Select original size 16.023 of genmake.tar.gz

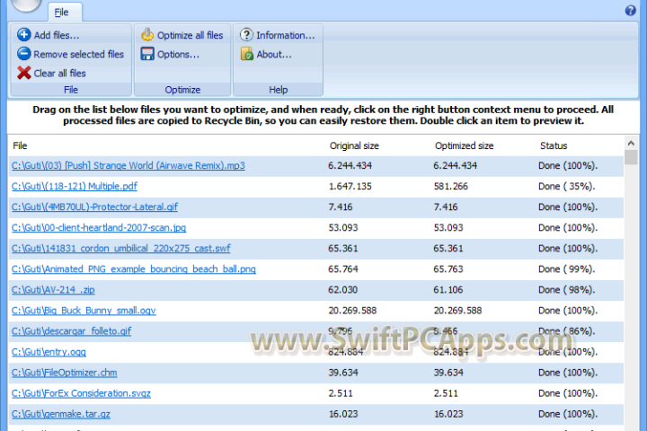point(343,414)
